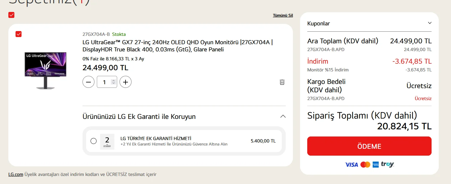Click Ara Toplam (KDV dahil) label

coord(343,41)
